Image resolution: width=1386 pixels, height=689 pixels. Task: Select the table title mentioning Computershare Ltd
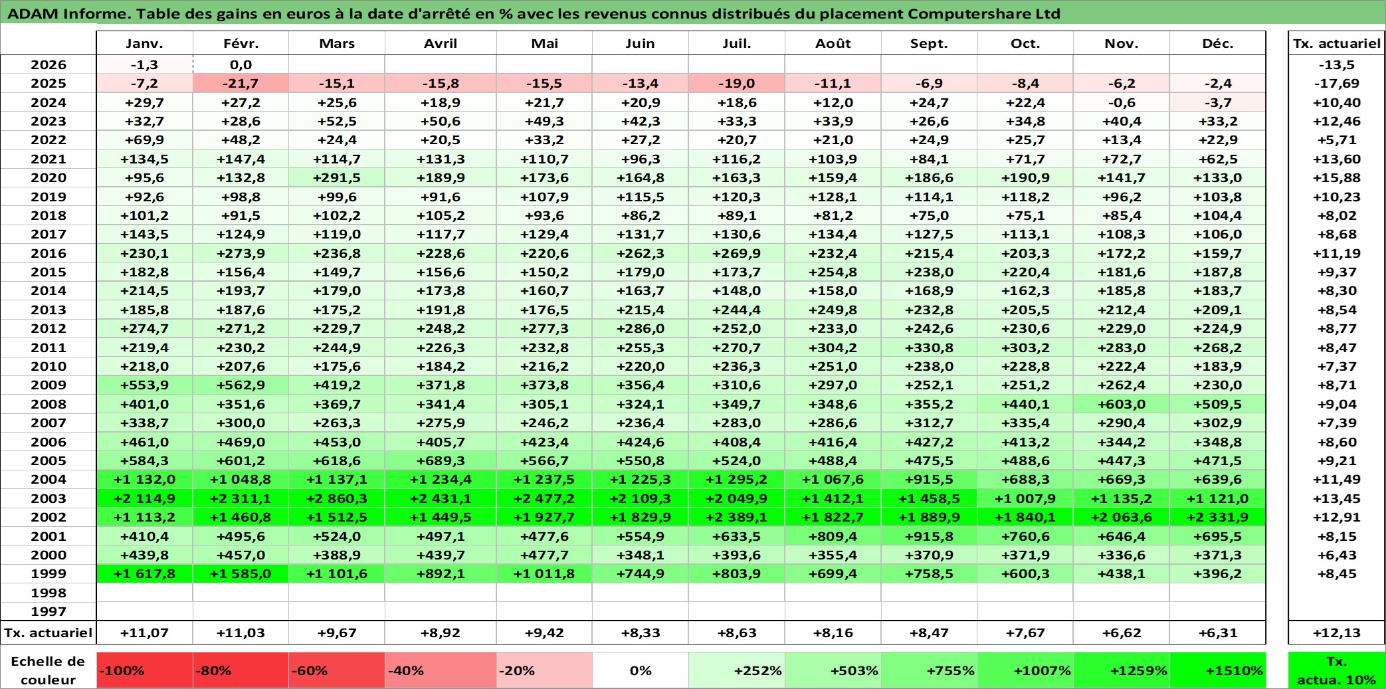[x=534, y=13]
